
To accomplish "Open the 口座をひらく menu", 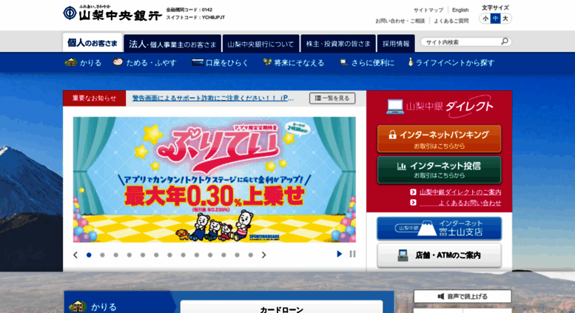I will pos(220,63).
